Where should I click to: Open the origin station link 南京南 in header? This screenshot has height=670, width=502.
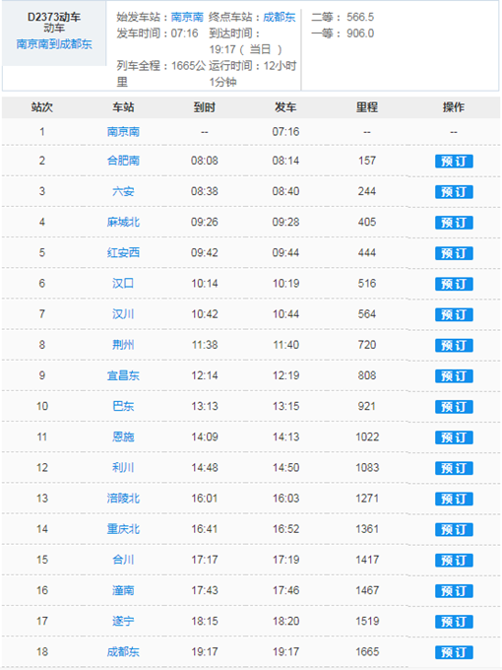(187, 17)
